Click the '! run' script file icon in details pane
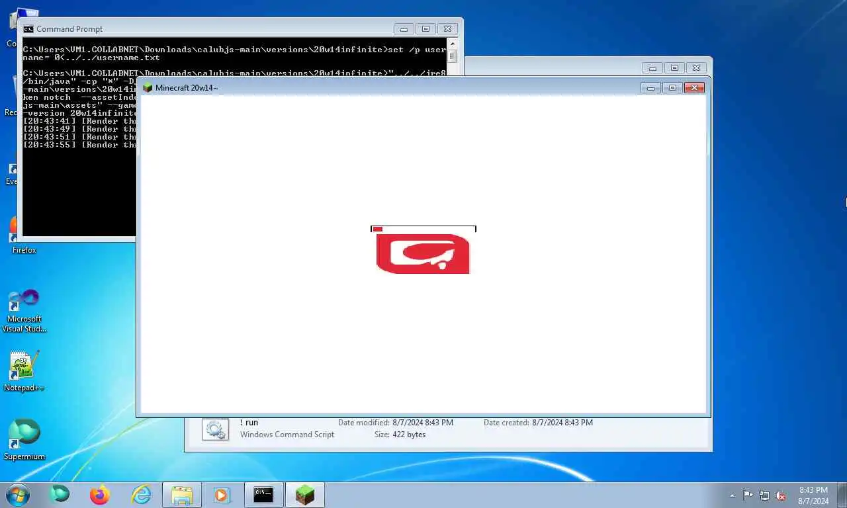 (215, 429)
